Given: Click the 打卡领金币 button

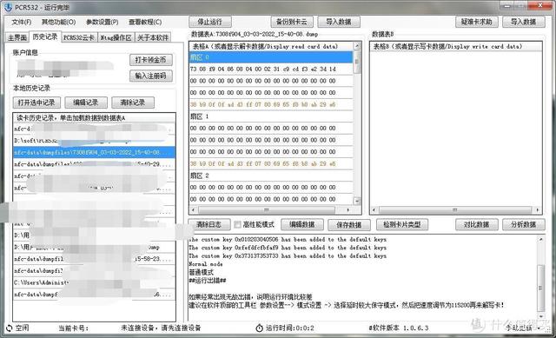Looking at the screenshot, I should tap(150, 60).
